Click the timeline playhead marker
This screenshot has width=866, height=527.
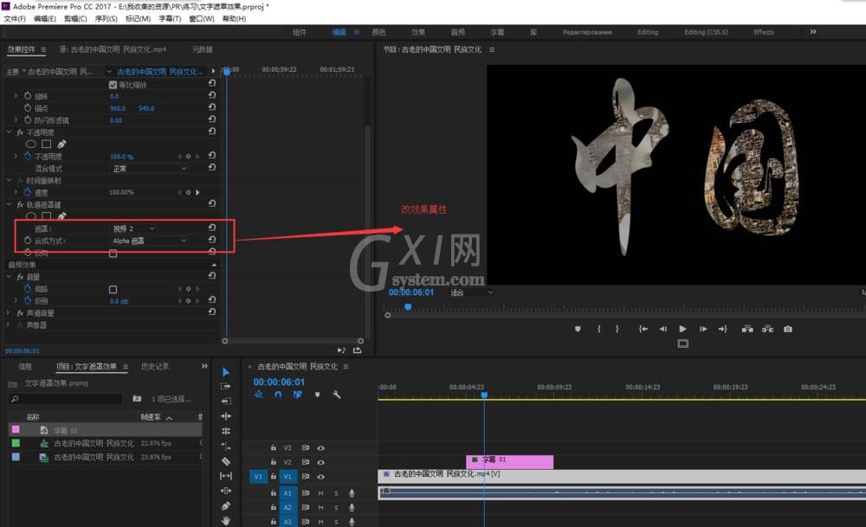[x=484, y=395]
